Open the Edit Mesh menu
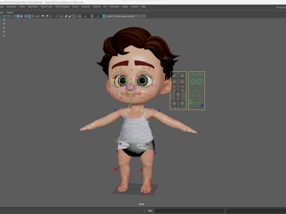Image resolution: width=286 pixels, height=214 pixels. (33, 7)
